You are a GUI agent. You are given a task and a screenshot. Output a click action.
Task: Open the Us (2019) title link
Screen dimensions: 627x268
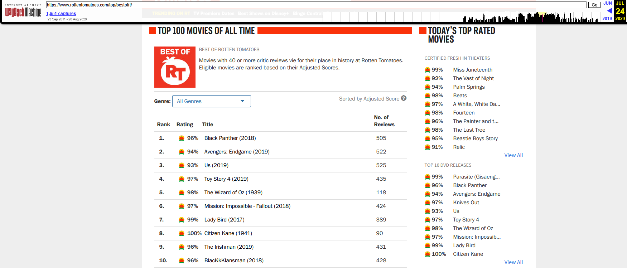tap(216, 165)
